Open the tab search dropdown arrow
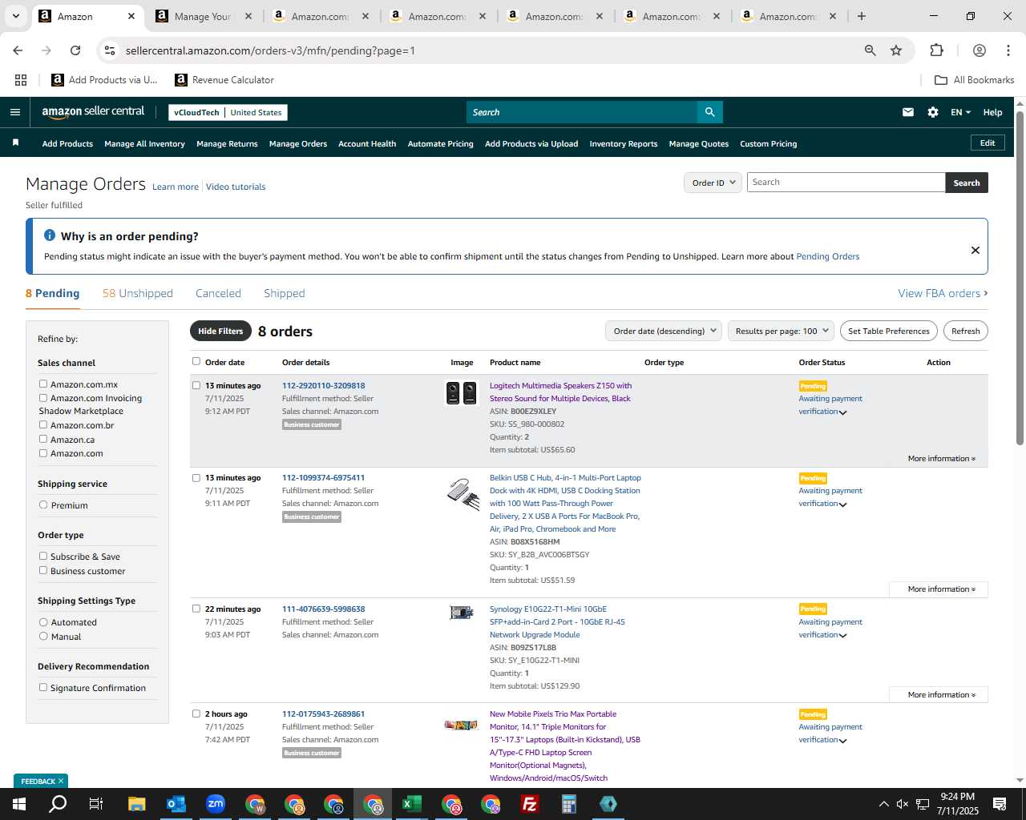Viewport: 1026px width, 820px height. tap(15, 16)
